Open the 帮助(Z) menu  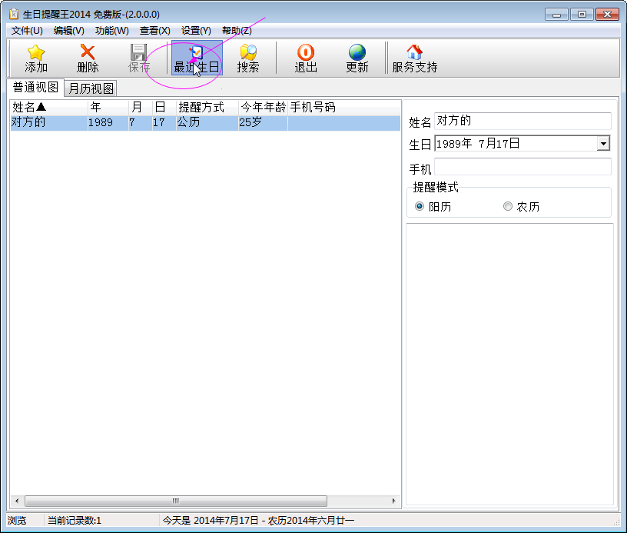[237, 31]
